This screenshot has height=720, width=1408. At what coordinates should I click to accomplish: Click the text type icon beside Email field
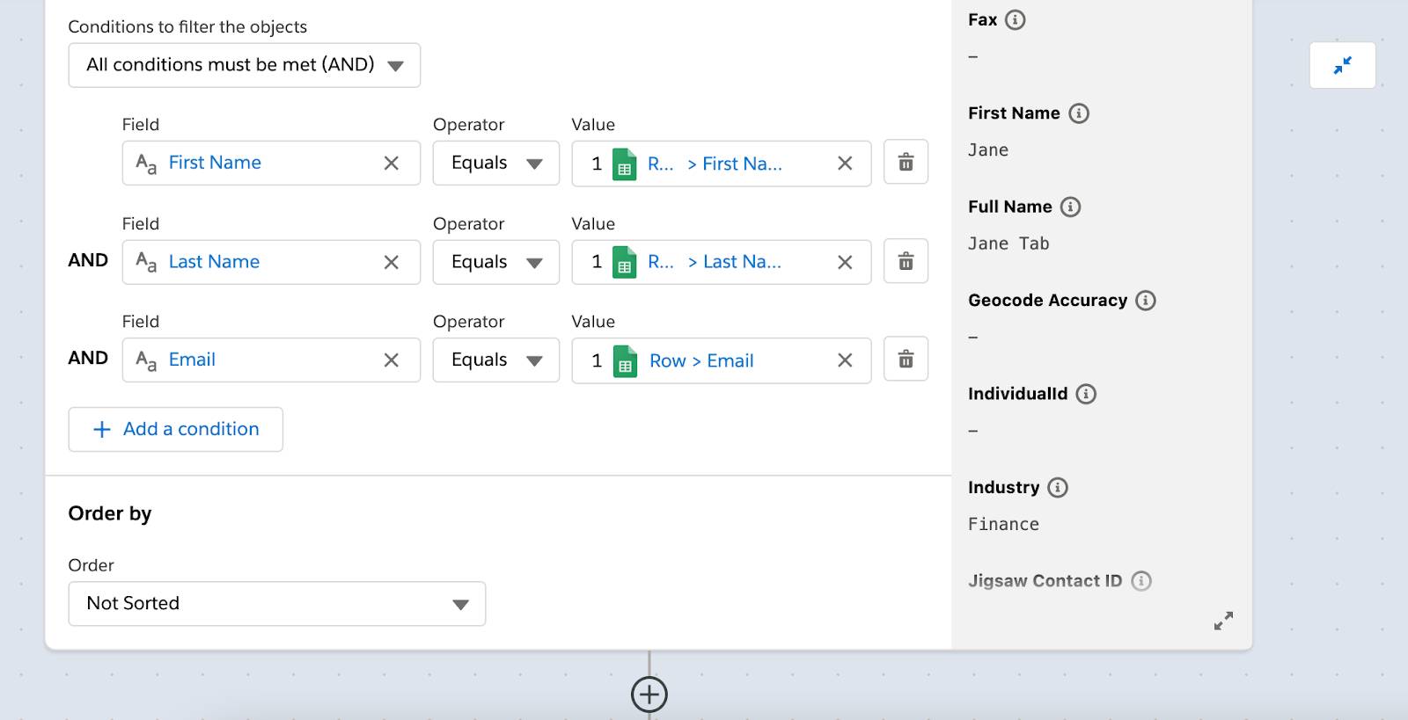(146, 360)
